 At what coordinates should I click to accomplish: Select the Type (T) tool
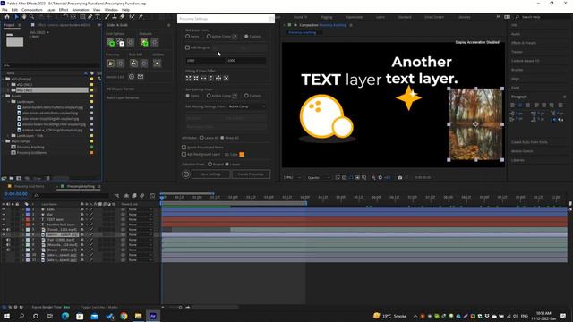point(98,17)
